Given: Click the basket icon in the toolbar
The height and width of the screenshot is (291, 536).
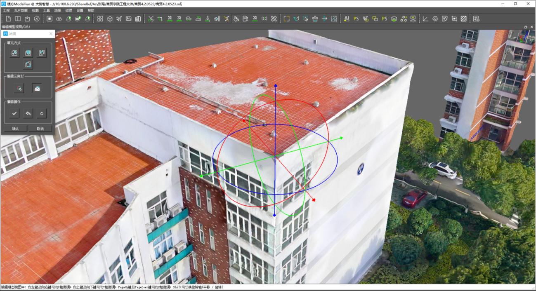Looking at the screenshot, I should (315, 19).
